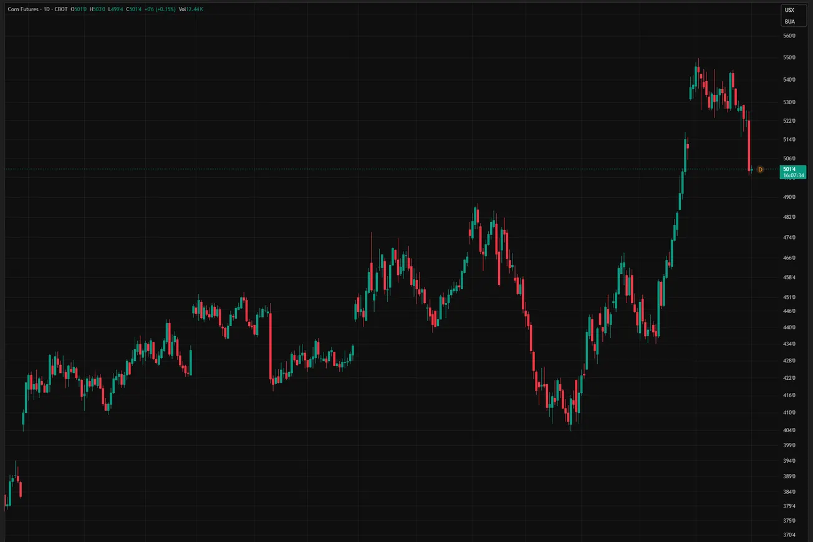Click the 394'0 price axis label
This screenshot has width=813, height=542.
pos(789,461)
